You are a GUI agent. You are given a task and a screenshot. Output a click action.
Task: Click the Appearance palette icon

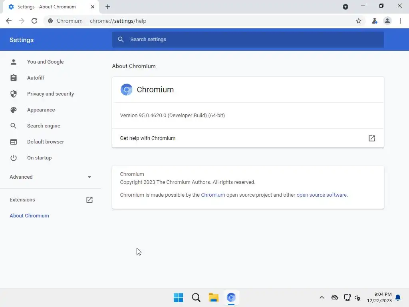[14, 110]
